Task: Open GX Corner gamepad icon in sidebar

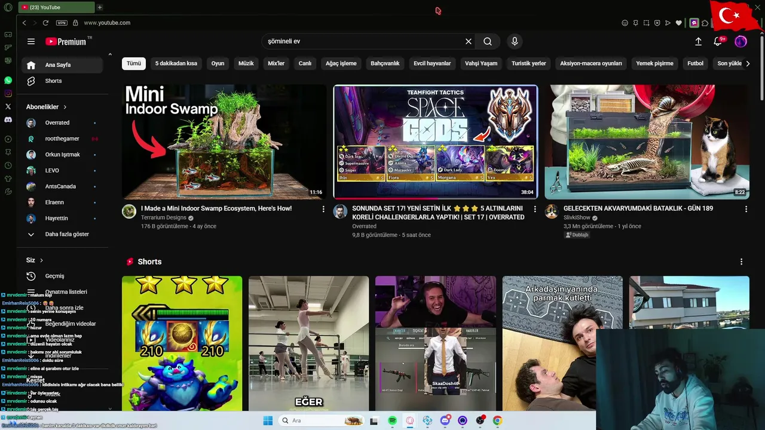Action: 8,35
